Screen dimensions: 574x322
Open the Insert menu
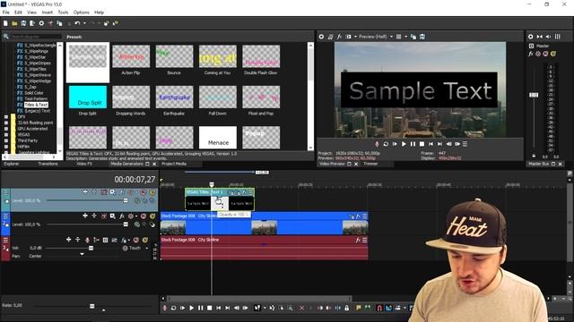point(48,13)
